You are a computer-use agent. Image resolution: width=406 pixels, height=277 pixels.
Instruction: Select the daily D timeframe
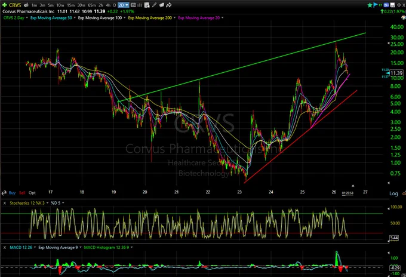pyautogui.click(x=115, y=5)
